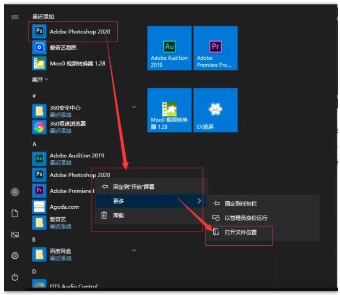Image resolution: width=340 pixels, height=295 pixels.
Task: Click the # section header
Action: [x=34, y=96]
